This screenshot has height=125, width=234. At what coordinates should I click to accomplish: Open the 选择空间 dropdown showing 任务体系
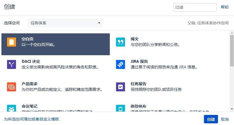click(x=65, y=23)
